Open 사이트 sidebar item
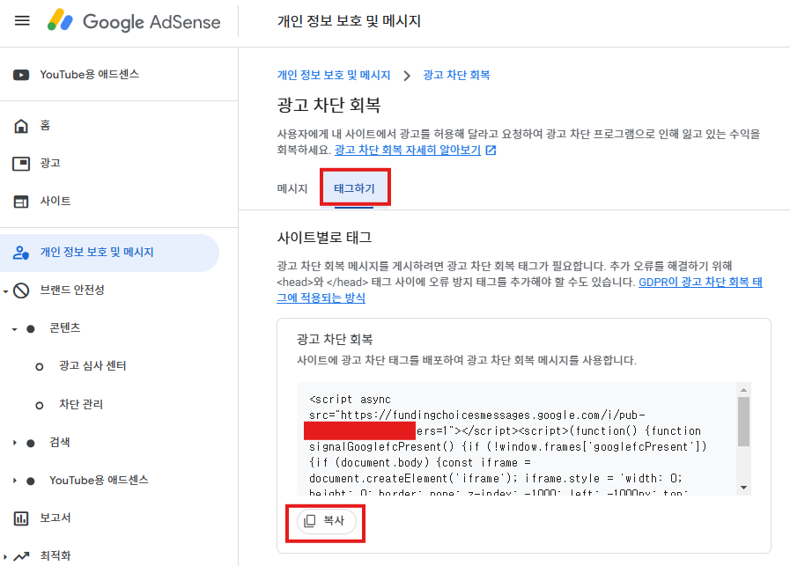Image resolution: width=790 pixels, height=566 pixels. tap(55, 201)
